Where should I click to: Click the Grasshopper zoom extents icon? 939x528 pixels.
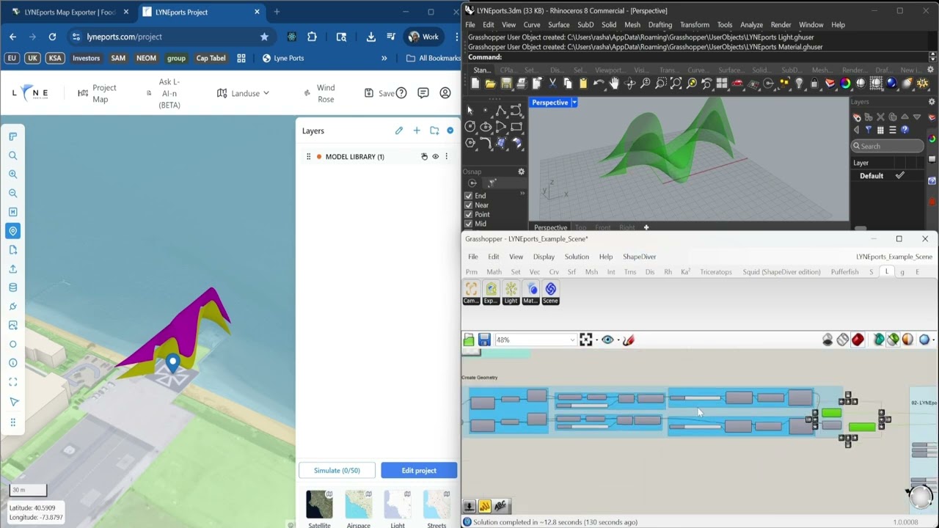pyautogui.click(x=585, y=340)
